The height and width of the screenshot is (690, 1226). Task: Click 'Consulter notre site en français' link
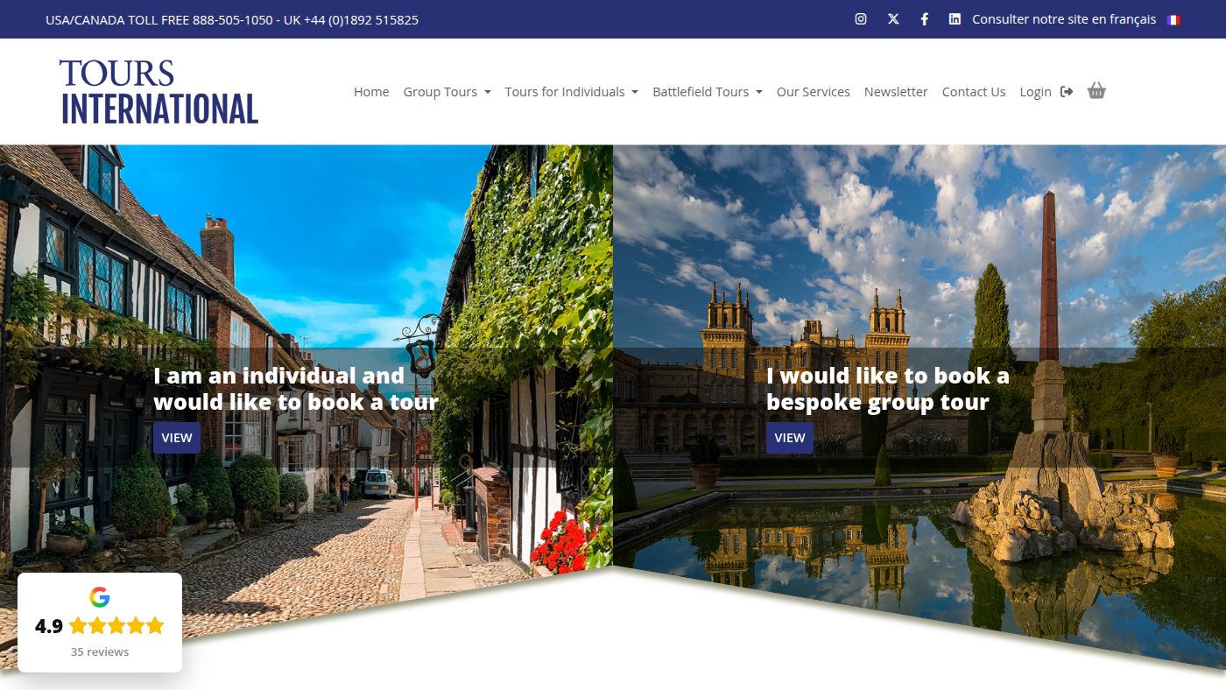[1064, 19]
